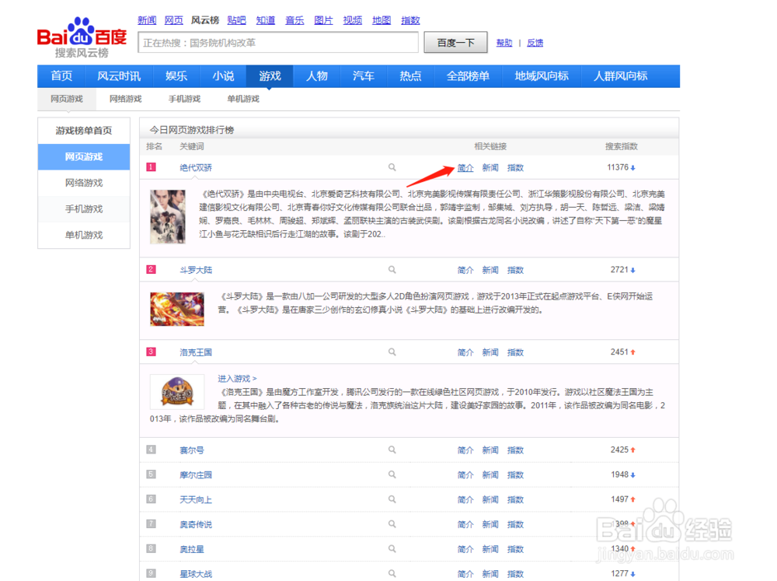This screenshot has width=777, height=581.
Task: Open 全部榜单 navigation tab
Action: coord(468,76)
